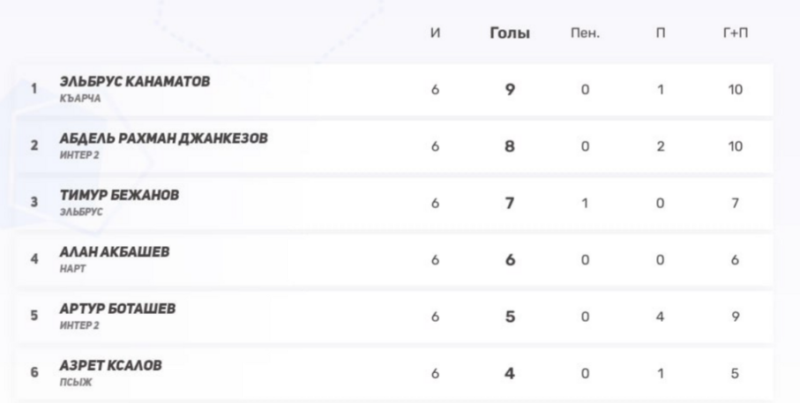Open Абдель Рахман Джанкезов player link
Viewport: 800px width, 403px height.
[163, 138]
